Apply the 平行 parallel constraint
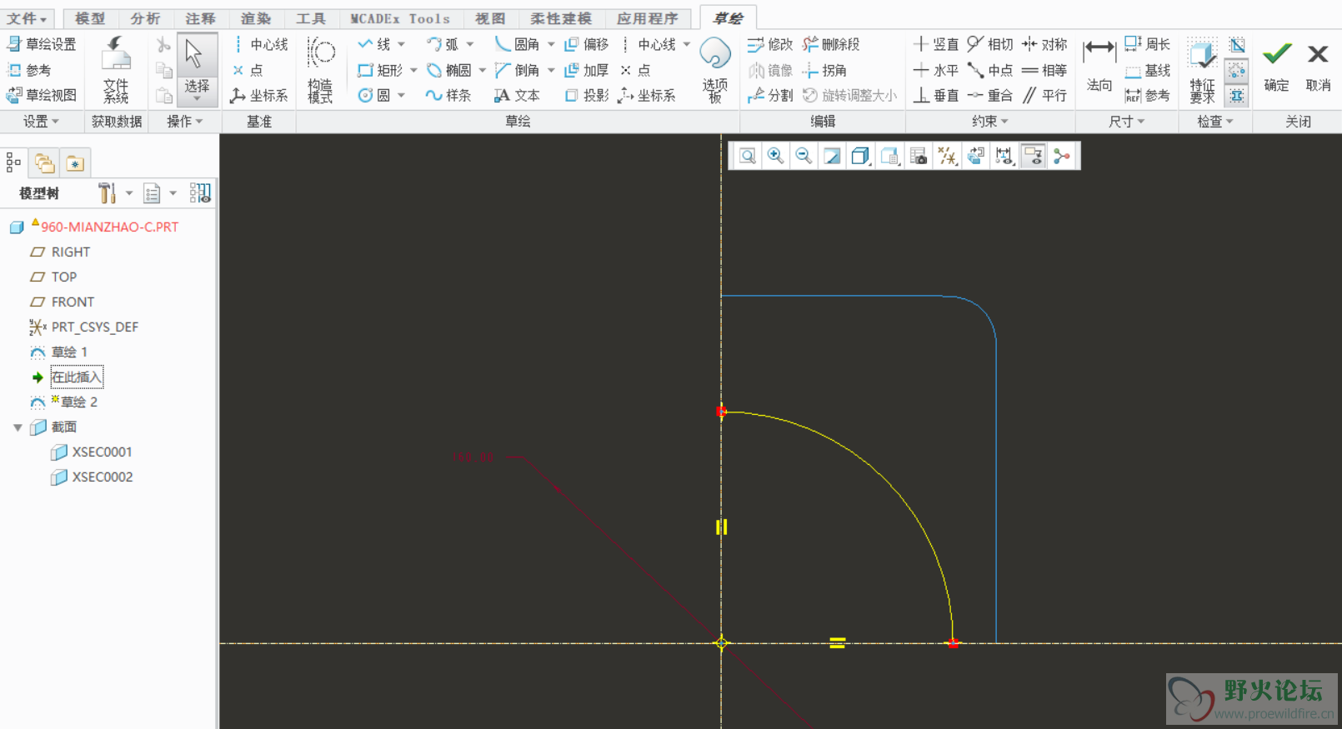The width and height of the screenshot is (1342, 729). click(x=1044, y=95)
